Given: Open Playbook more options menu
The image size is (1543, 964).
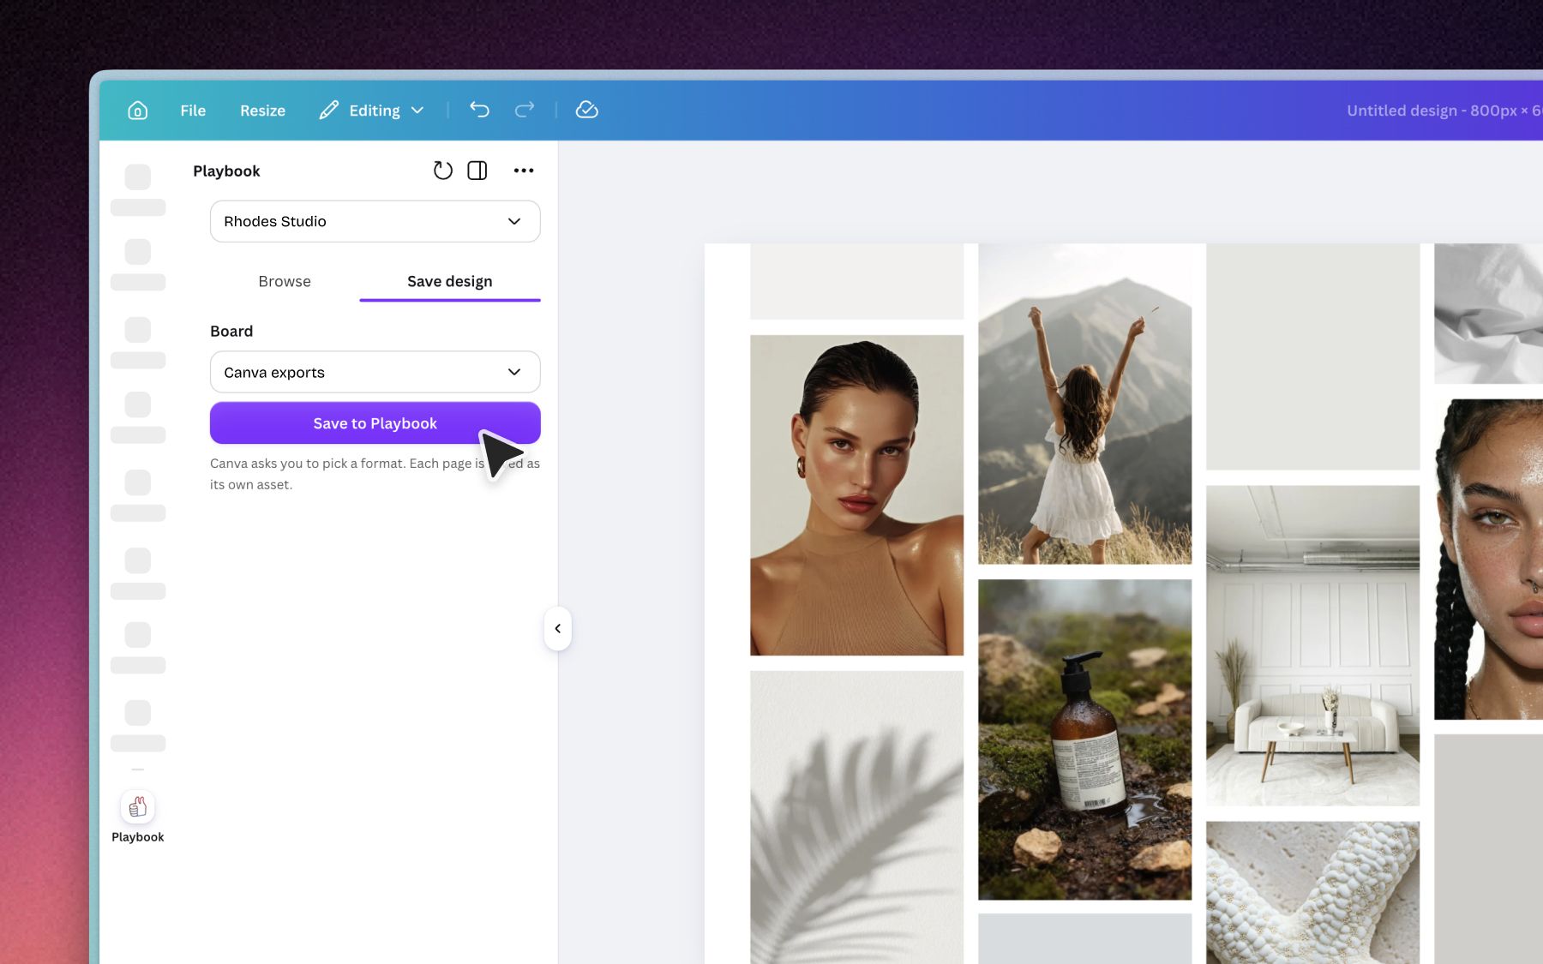Looking at the screenshot, I should coord(524,171).
